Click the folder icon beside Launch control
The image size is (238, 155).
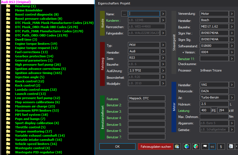(x=8, y=94)
